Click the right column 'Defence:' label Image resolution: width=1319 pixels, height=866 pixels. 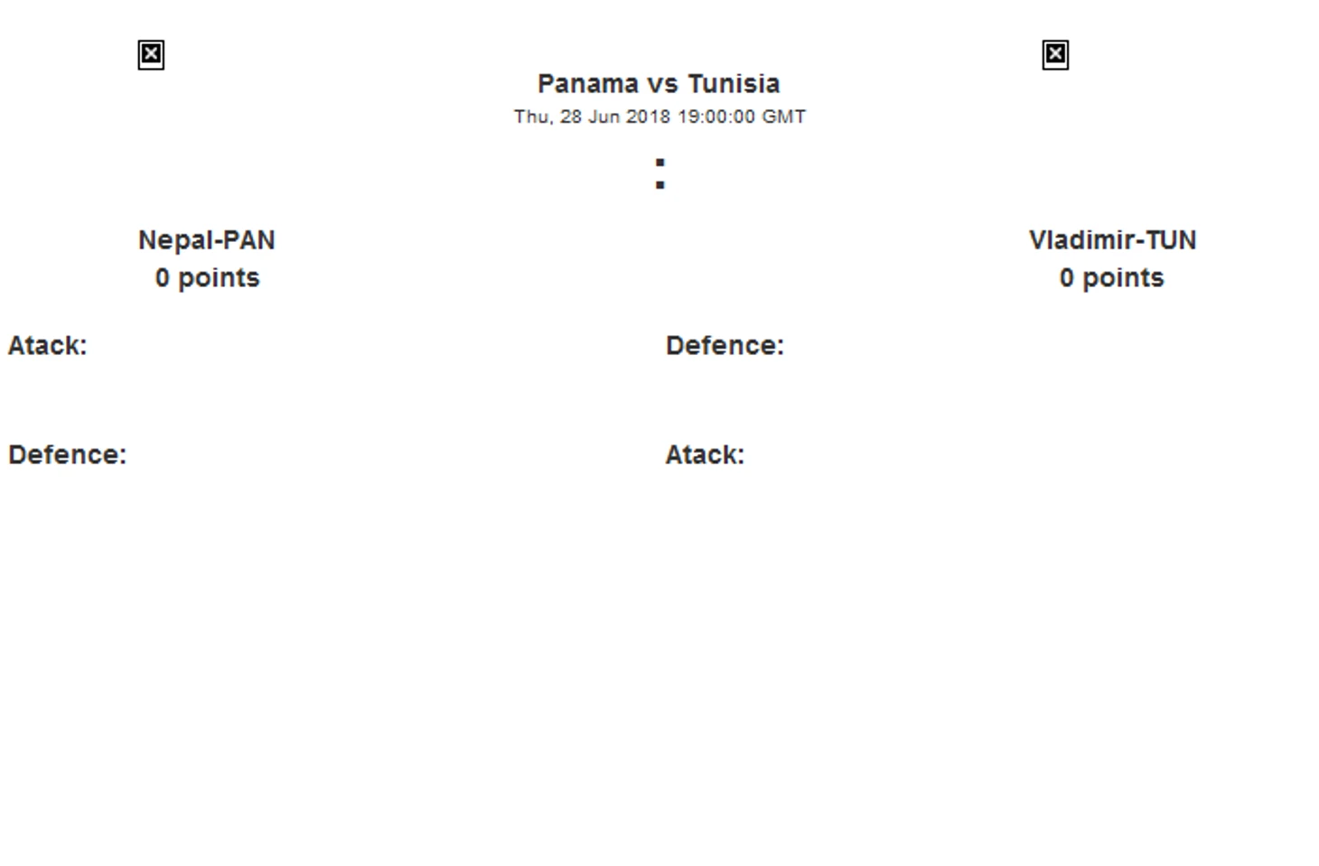tap(725, 346)
